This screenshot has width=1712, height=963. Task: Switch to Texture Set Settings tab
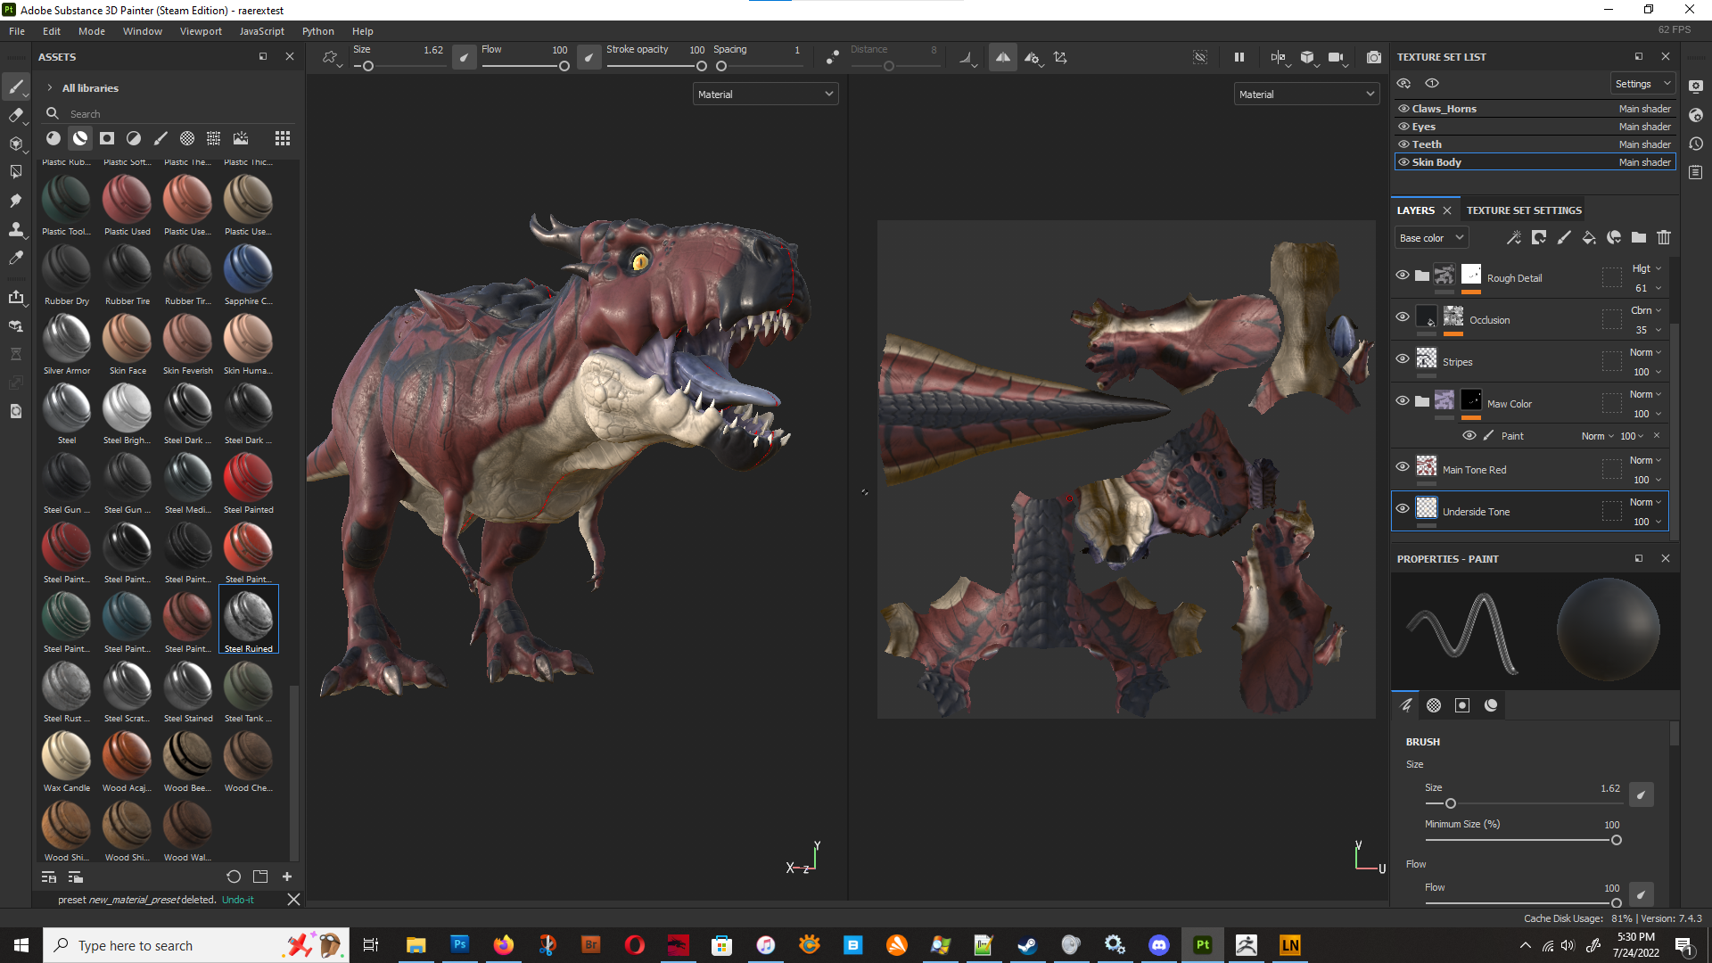click(x=1524, y=210)
